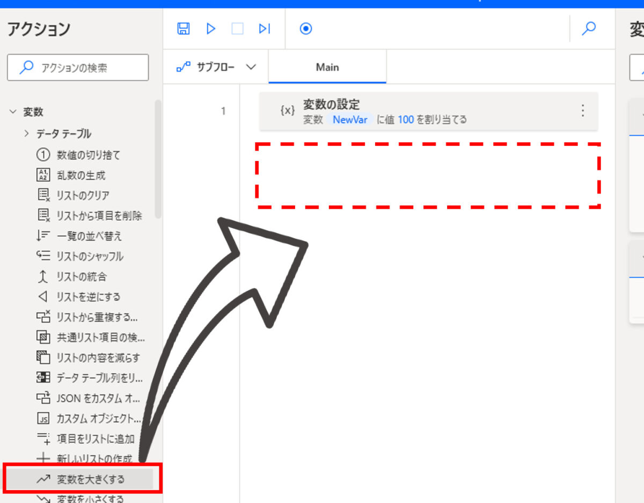Select リストのシャッフル action
Viewport: 644px width, 503px height.
[x=89, y=257]
